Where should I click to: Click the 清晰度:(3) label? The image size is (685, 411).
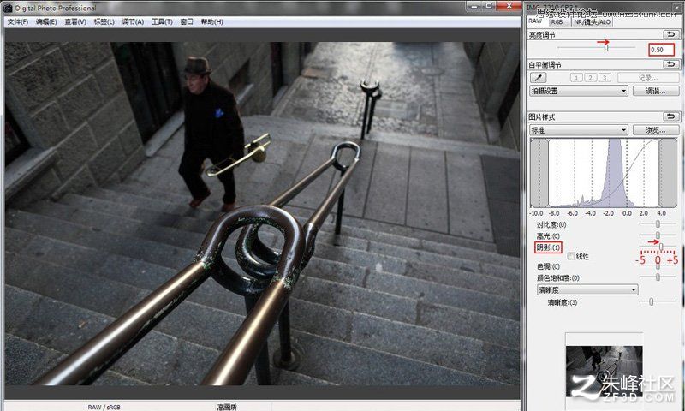click(563, 302)
